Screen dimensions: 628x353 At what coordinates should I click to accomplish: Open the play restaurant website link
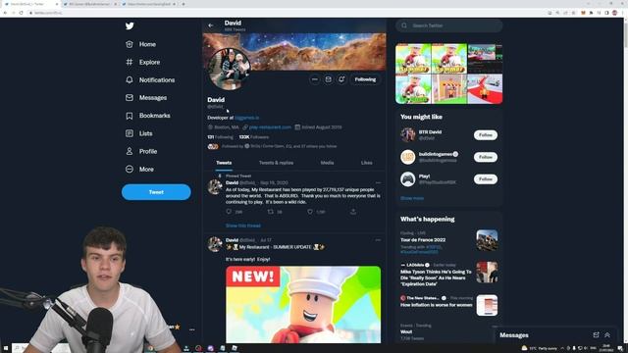tap(270, 127)
